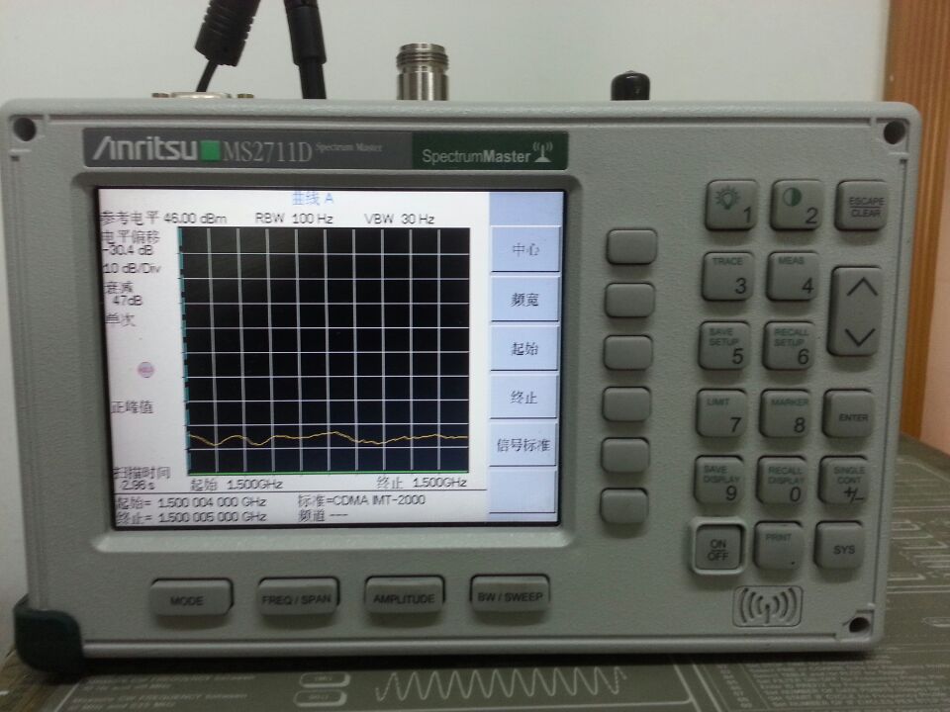Toggle the ON OFF power key
This screenshot has width=950, height=712.
pos(718,547)
